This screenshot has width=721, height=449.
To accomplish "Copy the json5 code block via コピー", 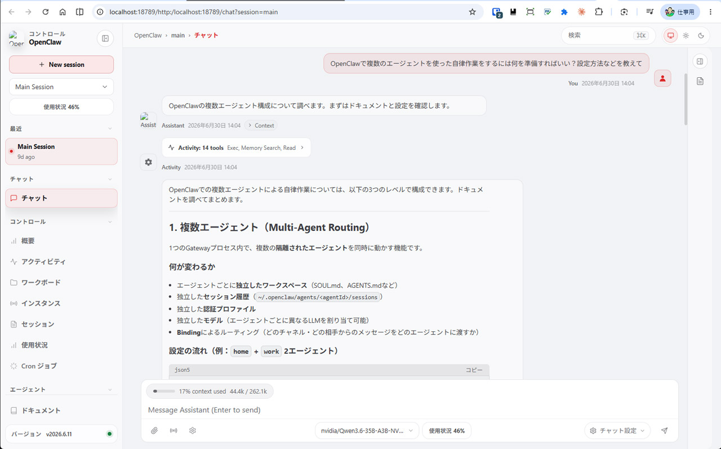I will point(474,370).
